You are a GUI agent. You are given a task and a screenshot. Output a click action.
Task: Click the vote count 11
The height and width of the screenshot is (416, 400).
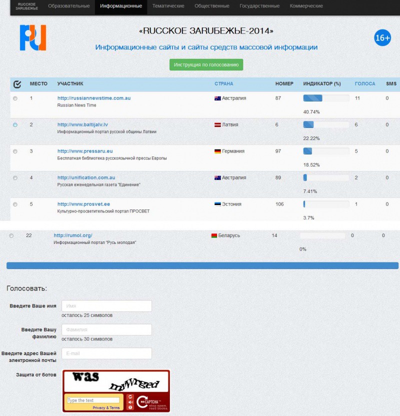coord(357,98)
